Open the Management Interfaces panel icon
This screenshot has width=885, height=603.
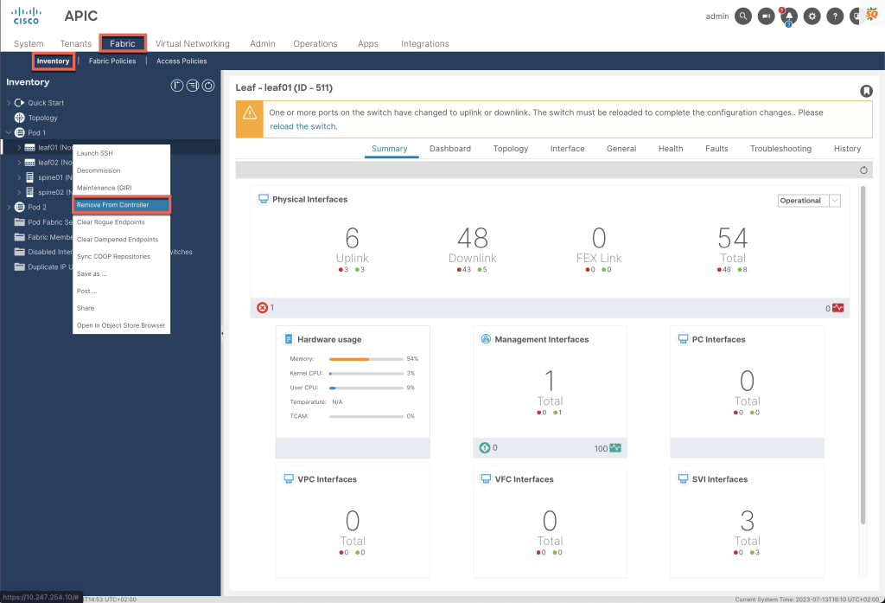(485, 338)
